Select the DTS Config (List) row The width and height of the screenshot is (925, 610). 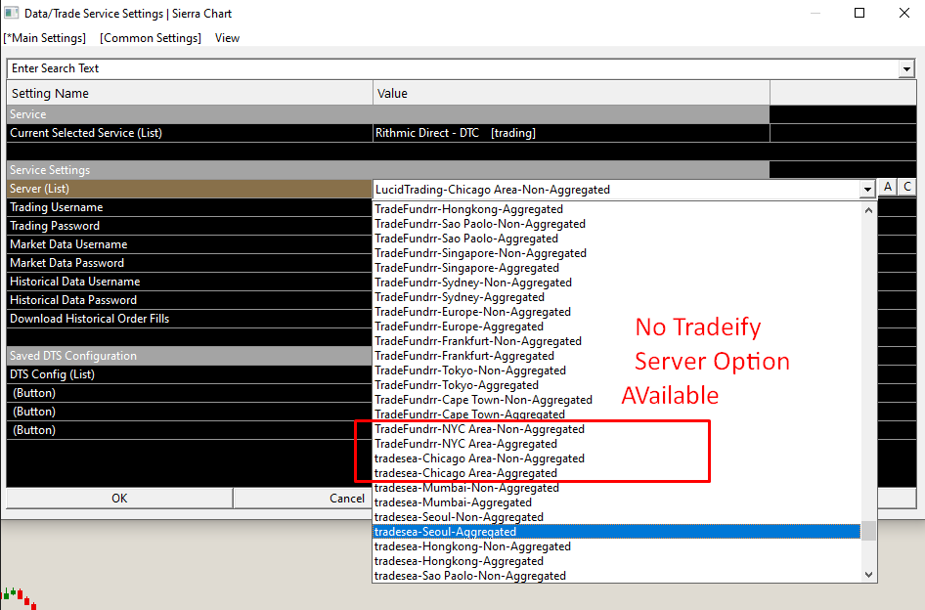(190, 374)
